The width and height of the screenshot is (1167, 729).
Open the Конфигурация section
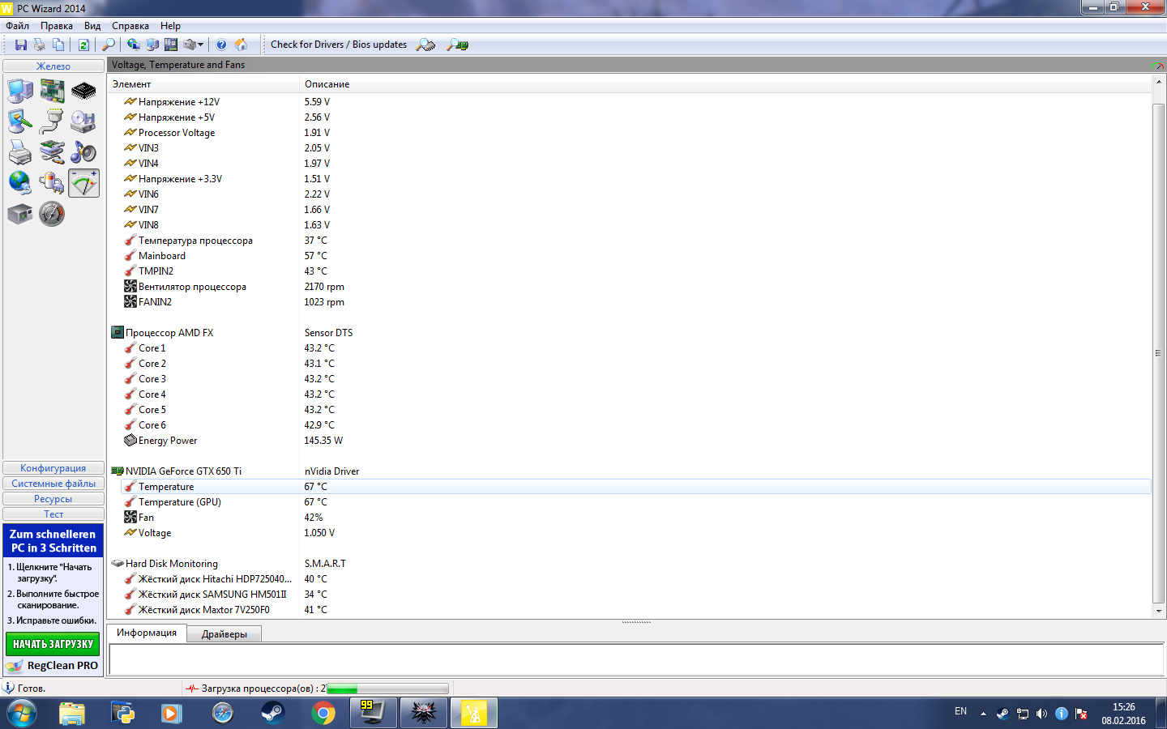click(53, 468)
